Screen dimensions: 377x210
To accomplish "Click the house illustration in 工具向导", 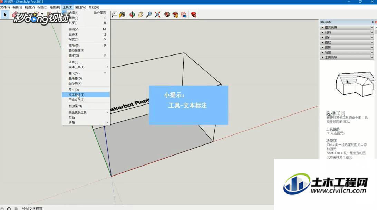I will coord(355,84).
